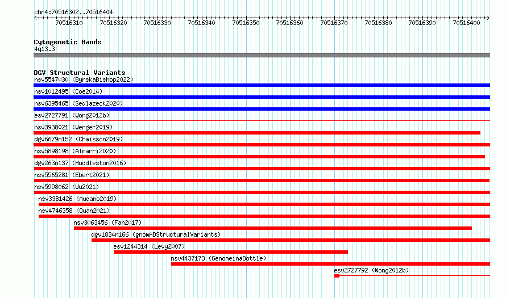The image size is (506, 298).
Task: Click ruler position 70516390
Action: 422,23
